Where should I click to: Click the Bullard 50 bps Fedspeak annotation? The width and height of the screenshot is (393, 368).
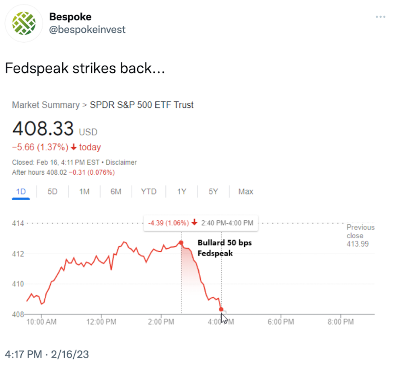225,248
